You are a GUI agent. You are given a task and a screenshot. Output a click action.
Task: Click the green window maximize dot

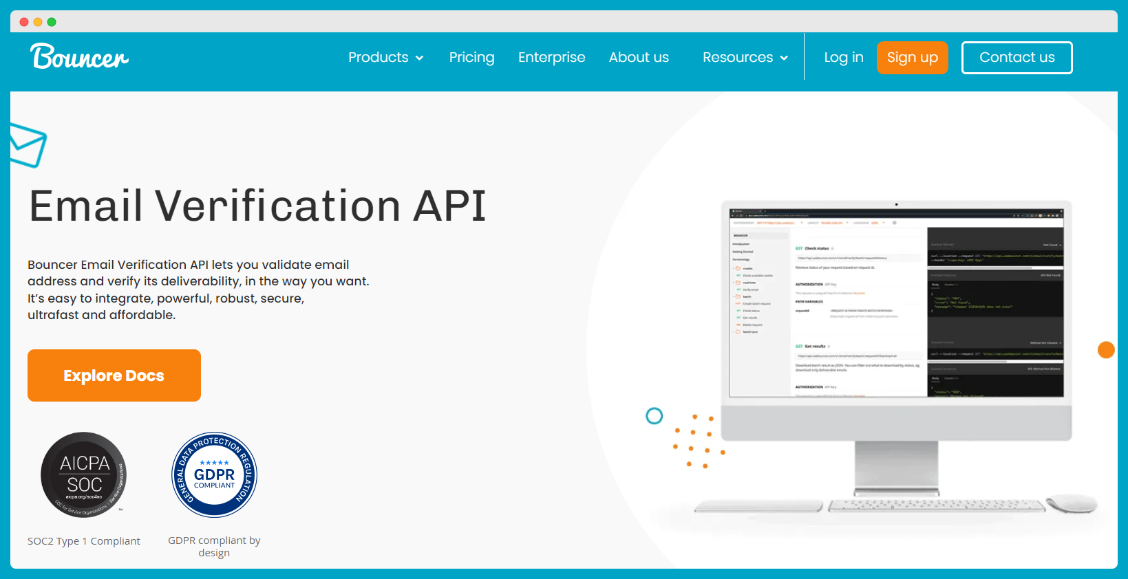(x=52, y=22)
